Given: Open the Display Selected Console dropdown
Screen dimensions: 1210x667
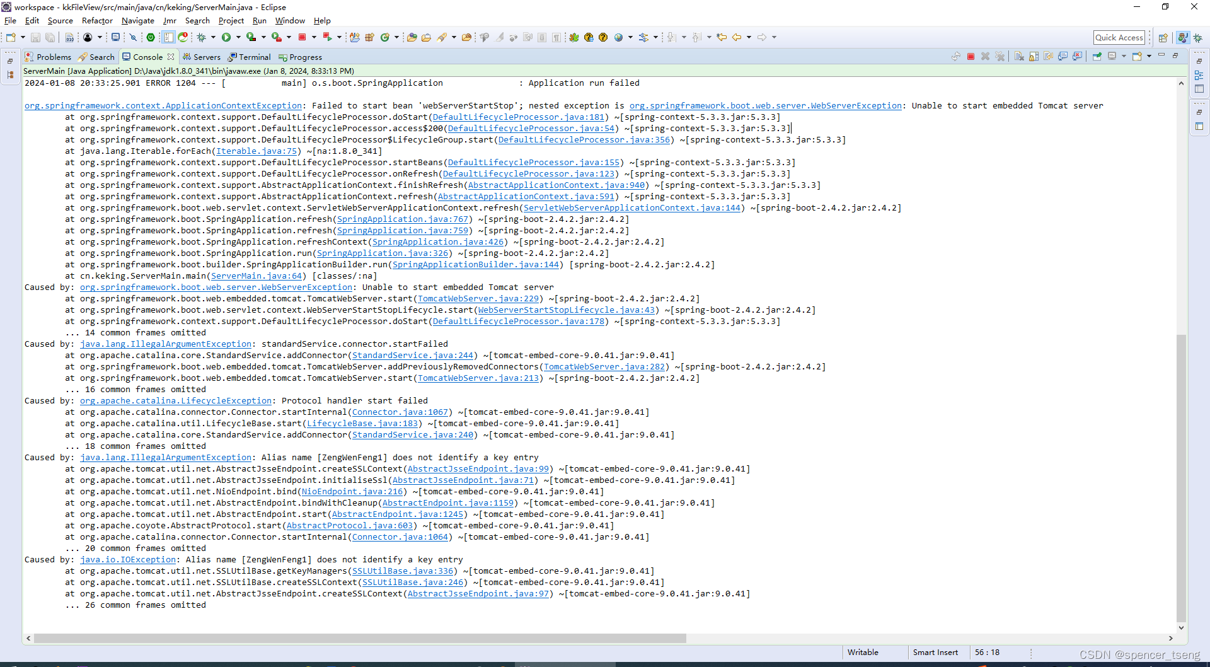Looking at the screenshot, I should tap(1124, 56).
